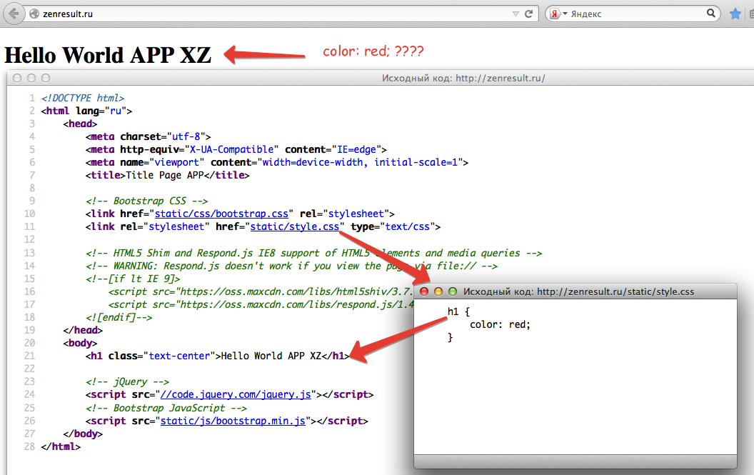This screenshot has width=754, height=475.
Task: Click the Hello World APP XZ page heading
Action: pos(108,55)
